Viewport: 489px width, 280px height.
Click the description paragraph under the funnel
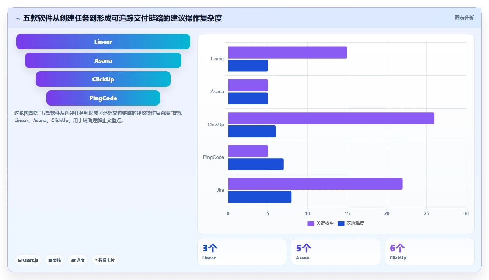pyautogui.click(x=98, y=117)
